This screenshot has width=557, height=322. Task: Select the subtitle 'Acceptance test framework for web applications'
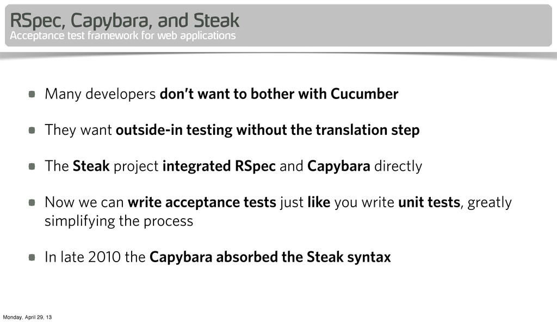click(122, 35)
